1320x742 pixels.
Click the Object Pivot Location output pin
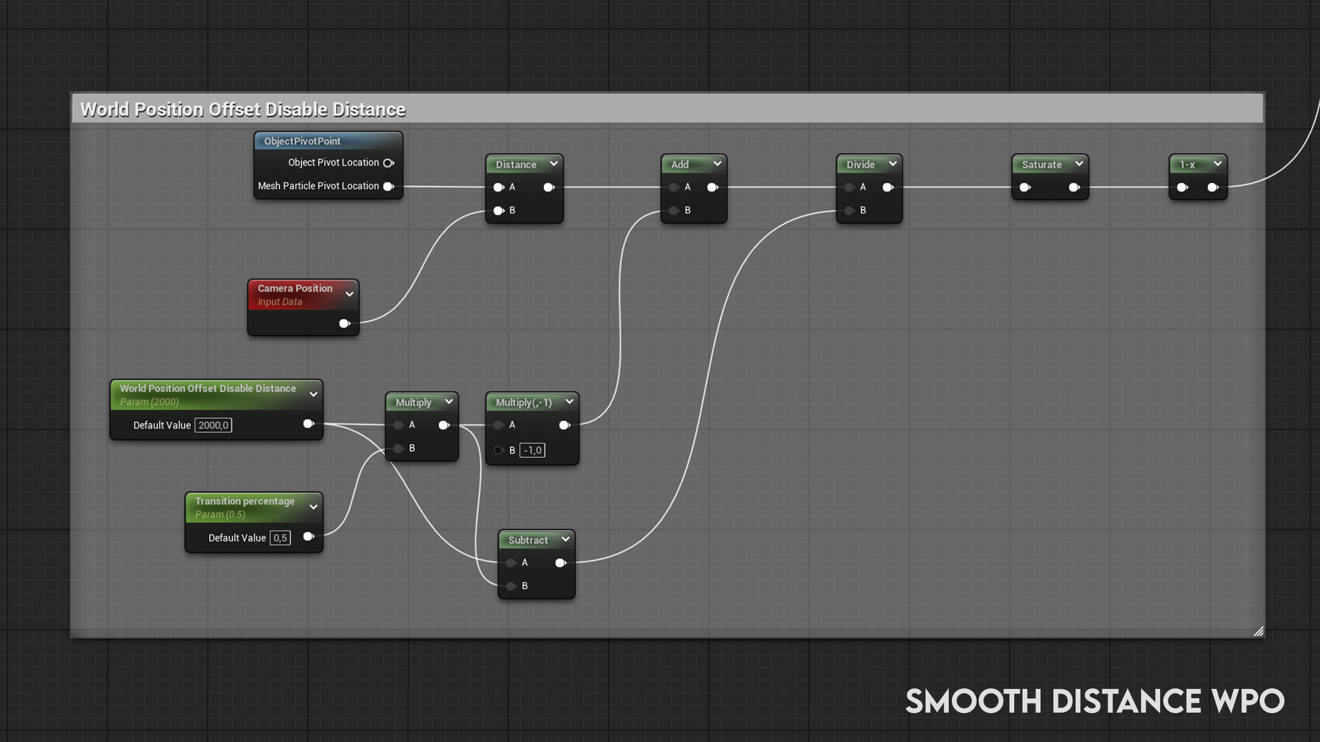(388, 163)
